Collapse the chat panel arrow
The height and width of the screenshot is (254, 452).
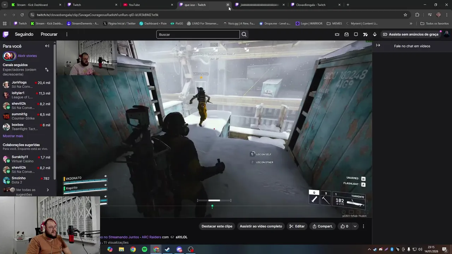pyautogui.click(x=378, y=45)
